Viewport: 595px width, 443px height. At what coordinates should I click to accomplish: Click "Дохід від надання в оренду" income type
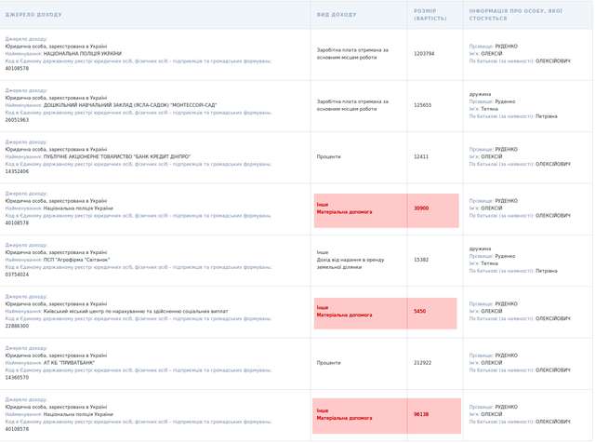click(350, 260)
